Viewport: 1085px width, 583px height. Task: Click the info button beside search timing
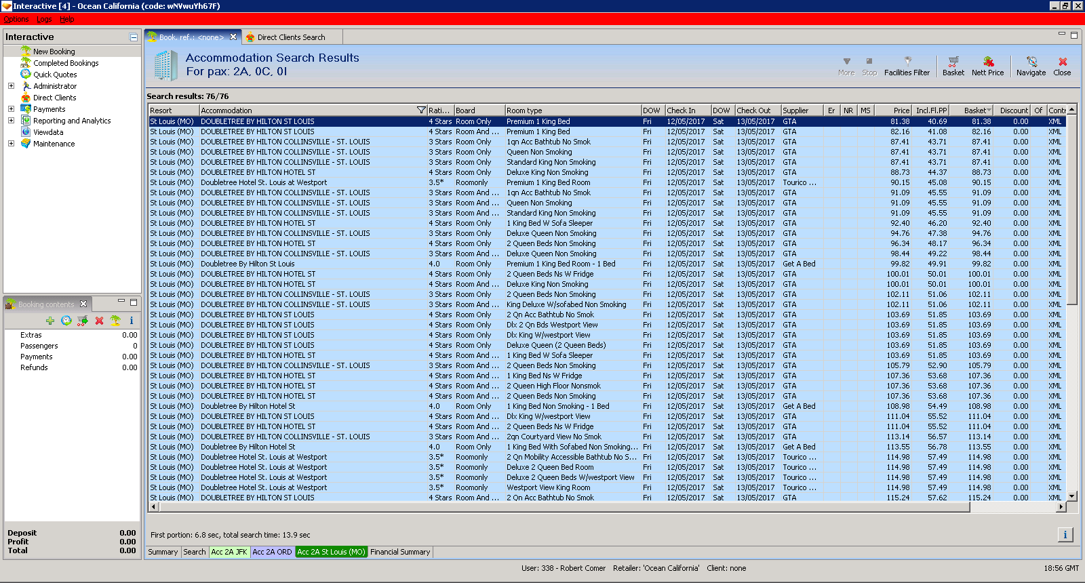(x=1065, y=535)
